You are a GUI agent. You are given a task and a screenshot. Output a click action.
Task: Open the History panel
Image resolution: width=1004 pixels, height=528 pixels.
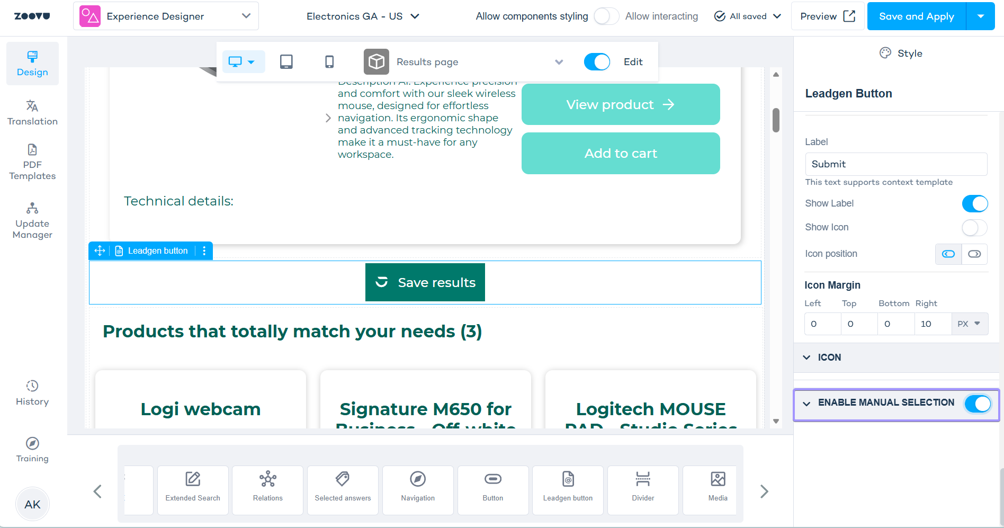(32, 393)
